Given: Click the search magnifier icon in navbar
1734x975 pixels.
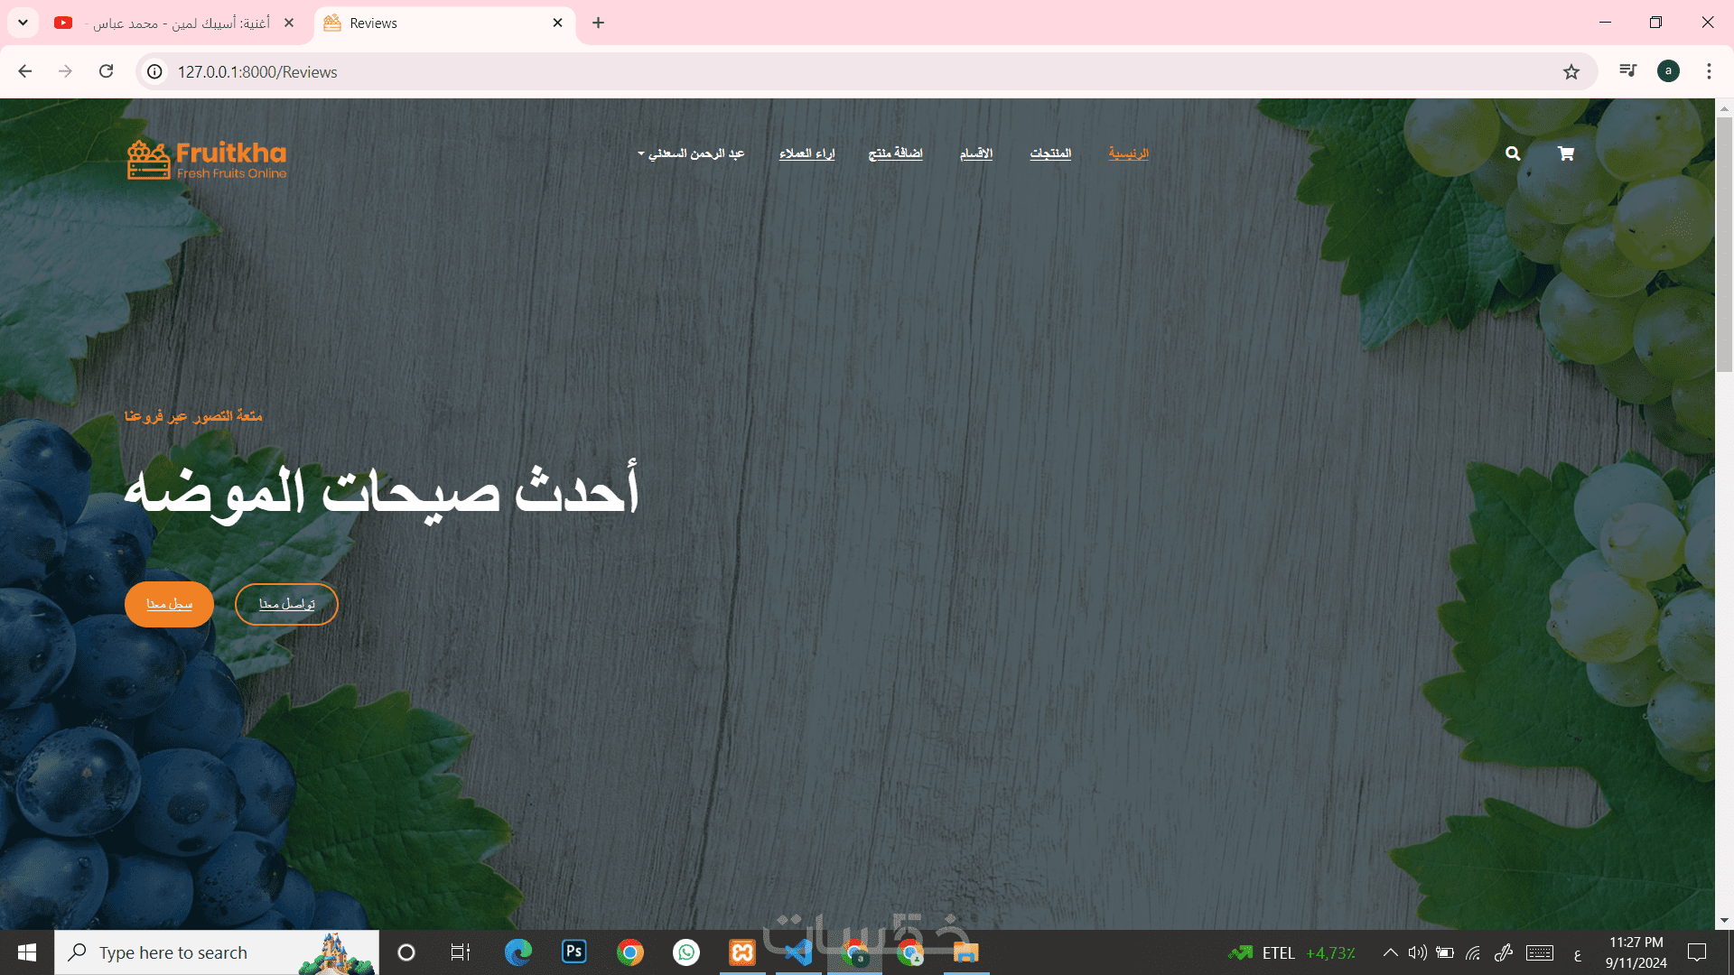Looking at the screenshot, I should [1513, 153].
